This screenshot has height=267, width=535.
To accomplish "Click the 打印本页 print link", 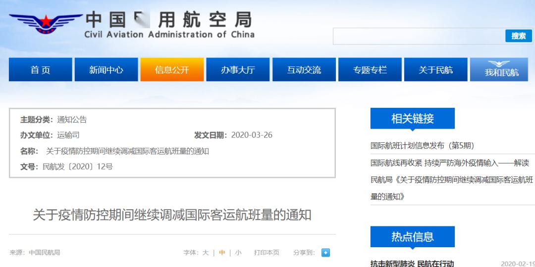I will point(267,253).
